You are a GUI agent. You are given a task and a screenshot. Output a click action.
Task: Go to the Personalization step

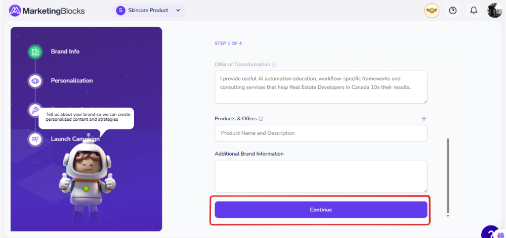click(x=72, y=80)
